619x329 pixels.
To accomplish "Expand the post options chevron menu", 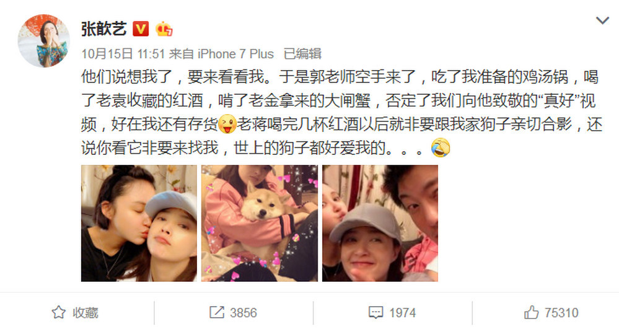I will coord(602,20).
